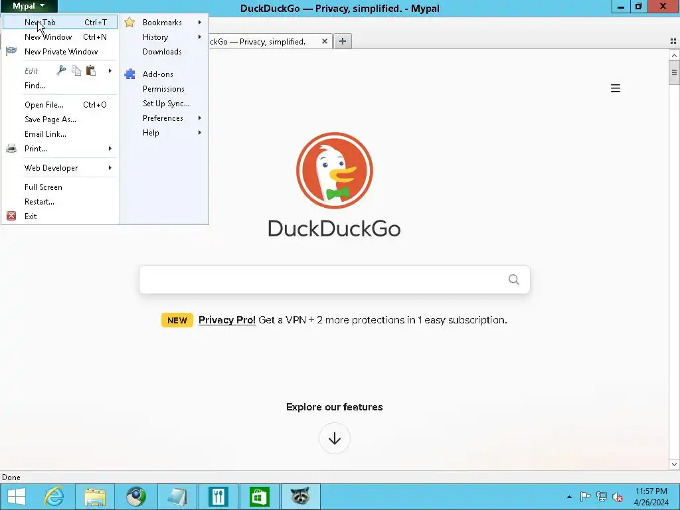Click the Bookmarks star icon
Viewport: 680px width, 510px height.
(x=129, y=22)
